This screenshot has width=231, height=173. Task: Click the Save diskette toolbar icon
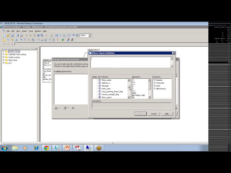pos(12,36)
